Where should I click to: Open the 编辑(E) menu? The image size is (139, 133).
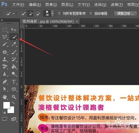35,4
